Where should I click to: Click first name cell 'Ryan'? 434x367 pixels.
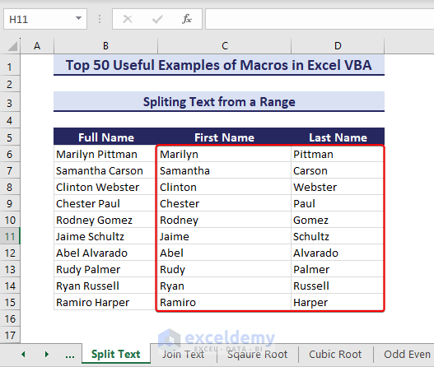point(224,286)
